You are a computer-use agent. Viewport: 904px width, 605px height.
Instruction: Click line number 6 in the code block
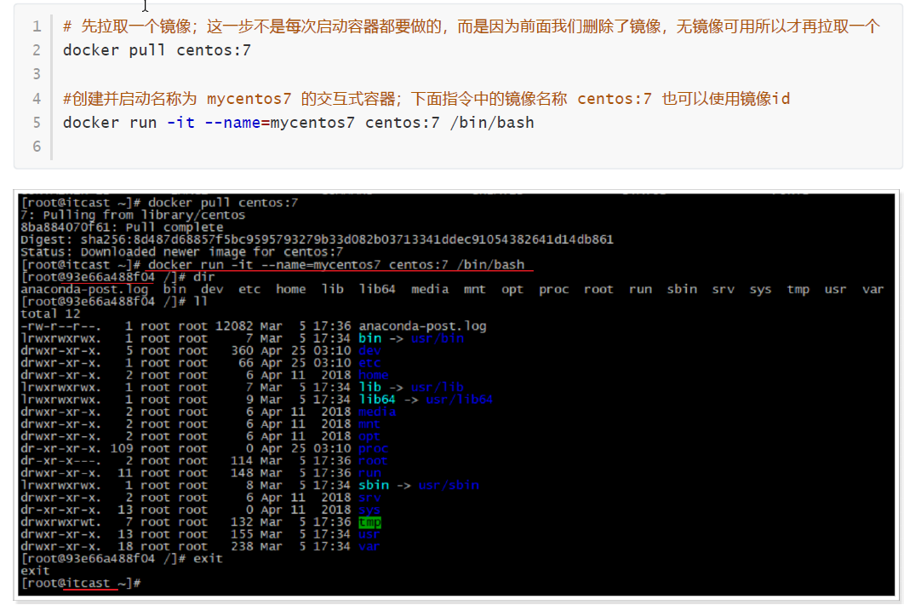coord(37,146)
